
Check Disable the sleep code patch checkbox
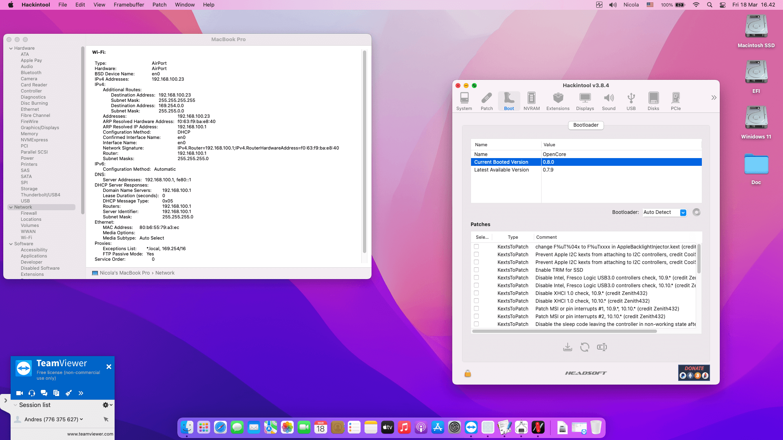476,324
